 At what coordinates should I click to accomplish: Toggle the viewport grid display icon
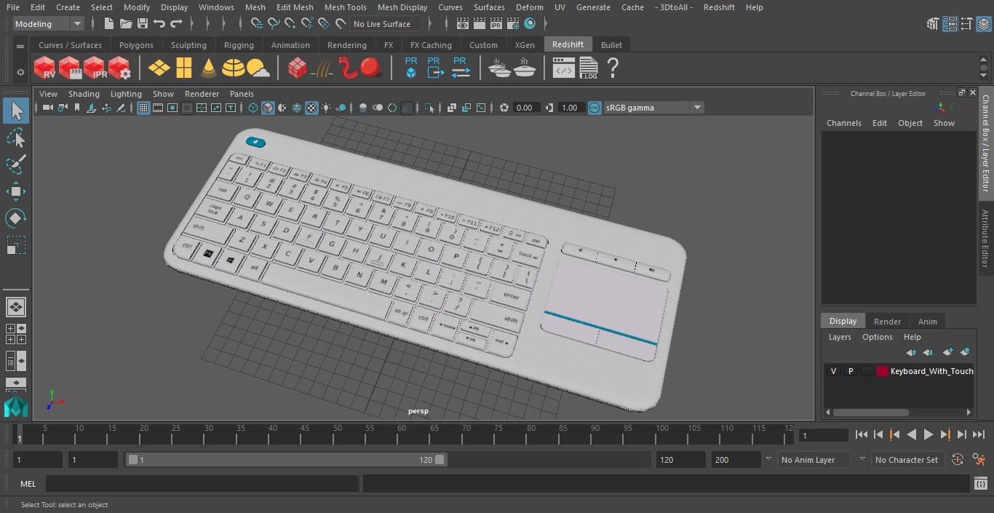coord(143,108)
